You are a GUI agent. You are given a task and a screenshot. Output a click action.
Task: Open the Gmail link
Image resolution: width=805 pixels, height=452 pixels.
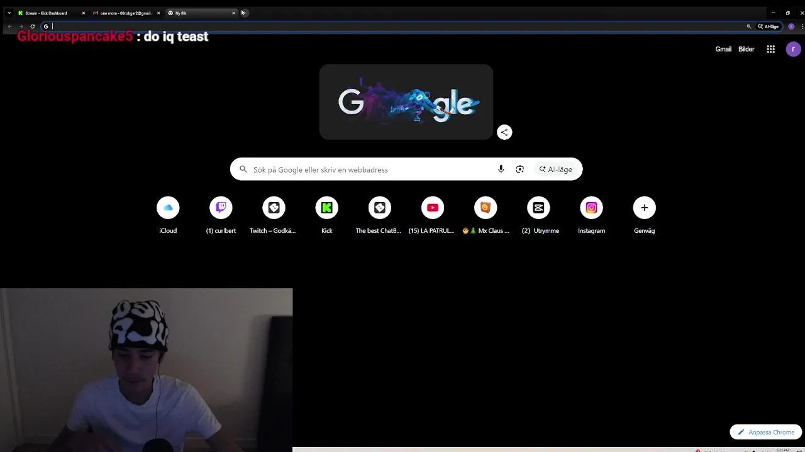point(723,49)
